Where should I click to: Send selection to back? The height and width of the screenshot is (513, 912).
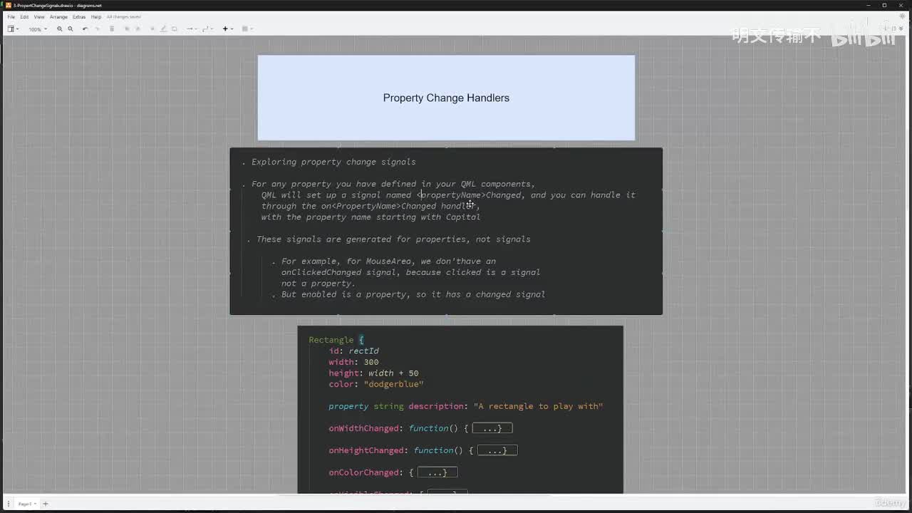(x=138, y=29)
